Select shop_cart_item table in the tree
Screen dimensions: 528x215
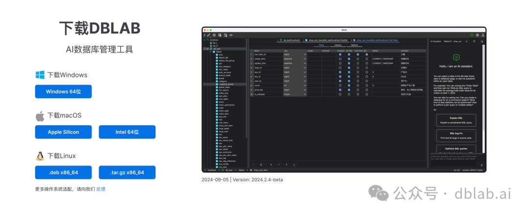[x=225, y=125]
